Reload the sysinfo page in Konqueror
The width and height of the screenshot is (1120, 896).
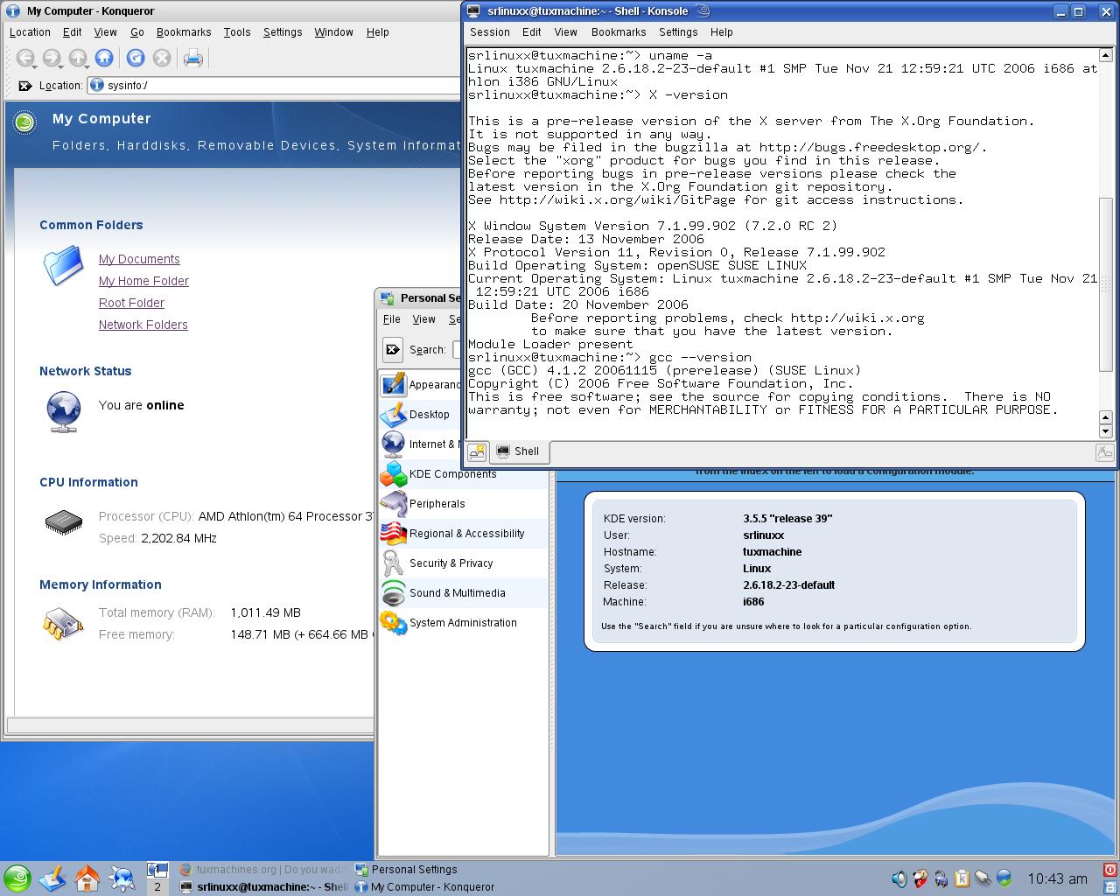pyautogui.click(x=136, y=59)
